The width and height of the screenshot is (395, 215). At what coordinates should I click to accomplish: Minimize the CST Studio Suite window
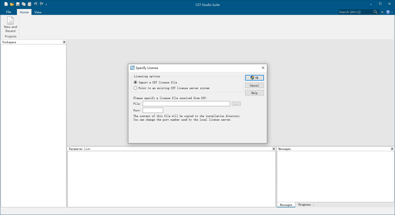click(371, 4)
